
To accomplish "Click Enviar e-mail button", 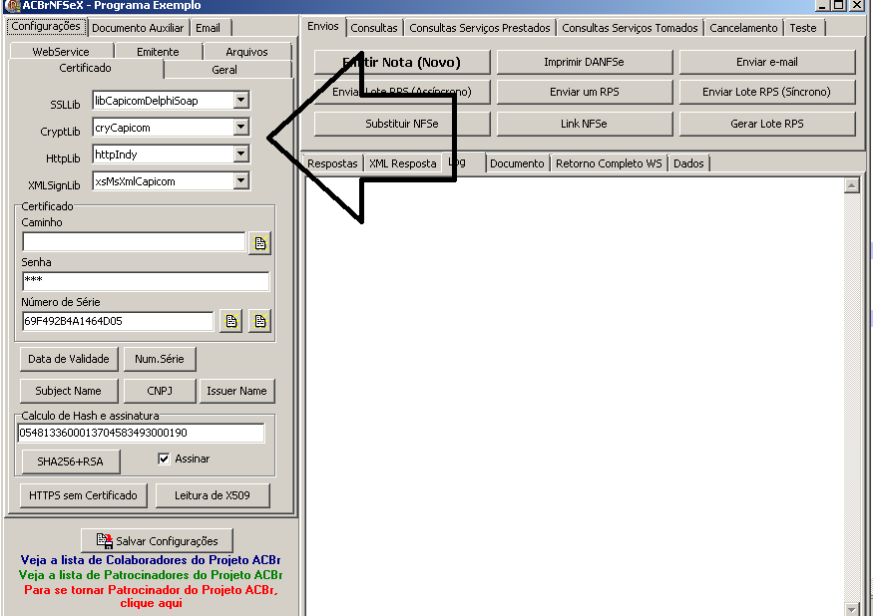I will (x=767, y=63).
